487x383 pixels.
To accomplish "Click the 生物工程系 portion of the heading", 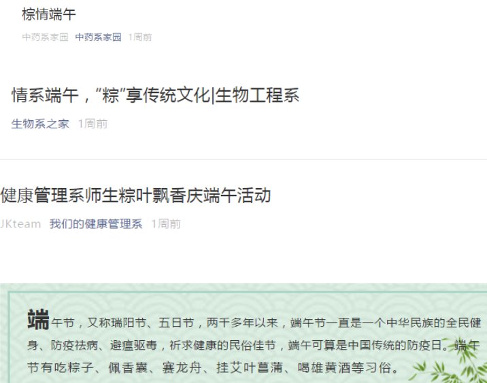I will coord(257,95).
